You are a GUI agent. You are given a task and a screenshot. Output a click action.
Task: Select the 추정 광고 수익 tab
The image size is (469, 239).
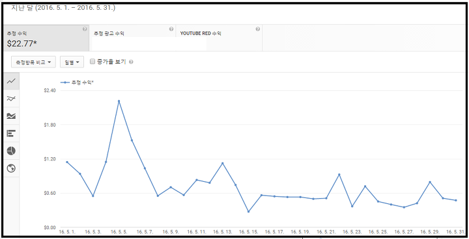click(x=132, y=38)
